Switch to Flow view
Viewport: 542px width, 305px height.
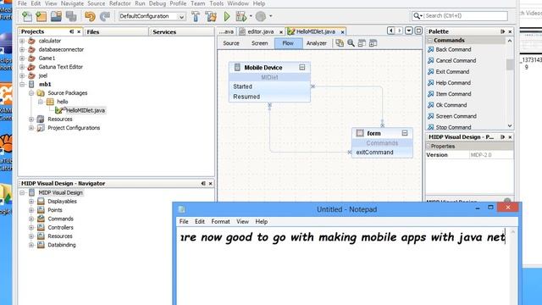pyautogui.click(x=288, y=43)
